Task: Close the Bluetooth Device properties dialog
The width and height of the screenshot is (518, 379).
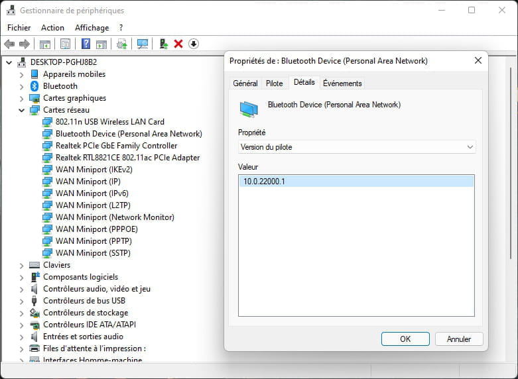Action: 478,60
